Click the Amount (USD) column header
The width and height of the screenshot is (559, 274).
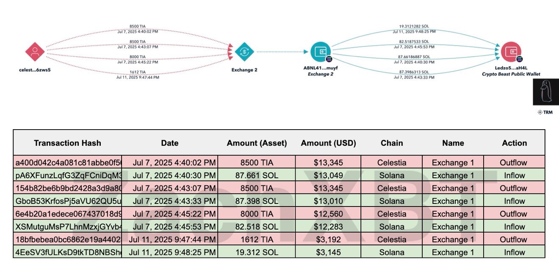[x=328, y=143]
